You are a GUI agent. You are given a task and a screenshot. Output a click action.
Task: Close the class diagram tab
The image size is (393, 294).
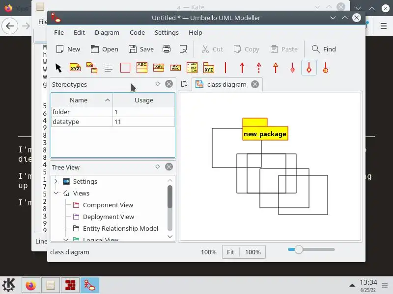coord(255,84)
